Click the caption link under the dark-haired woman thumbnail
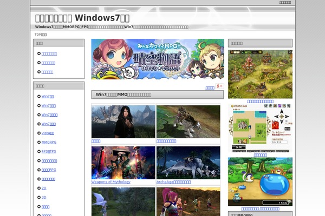This screenshot has height=216, width=325. (96, 141)
